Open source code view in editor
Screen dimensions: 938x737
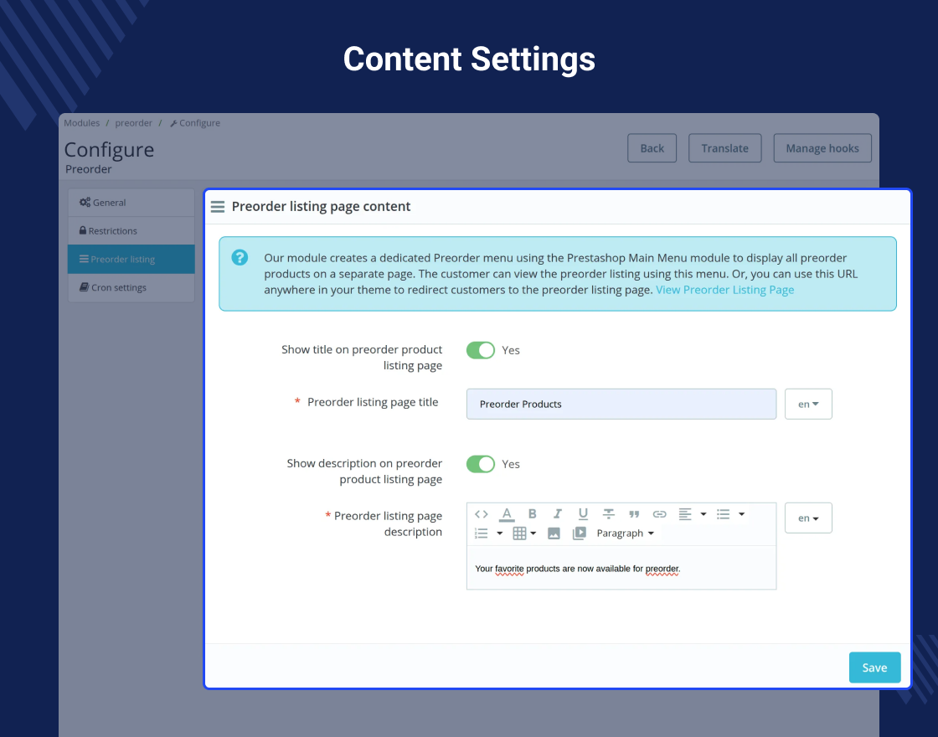click(481, 514)
